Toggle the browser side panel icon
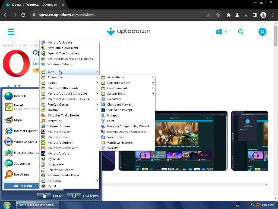Image resolution: width=278 pixels, height=209 pixels. pos(255,15)
